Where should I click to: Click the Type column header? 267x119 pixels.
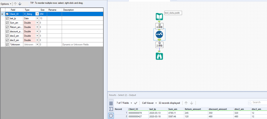coord(31,10)
